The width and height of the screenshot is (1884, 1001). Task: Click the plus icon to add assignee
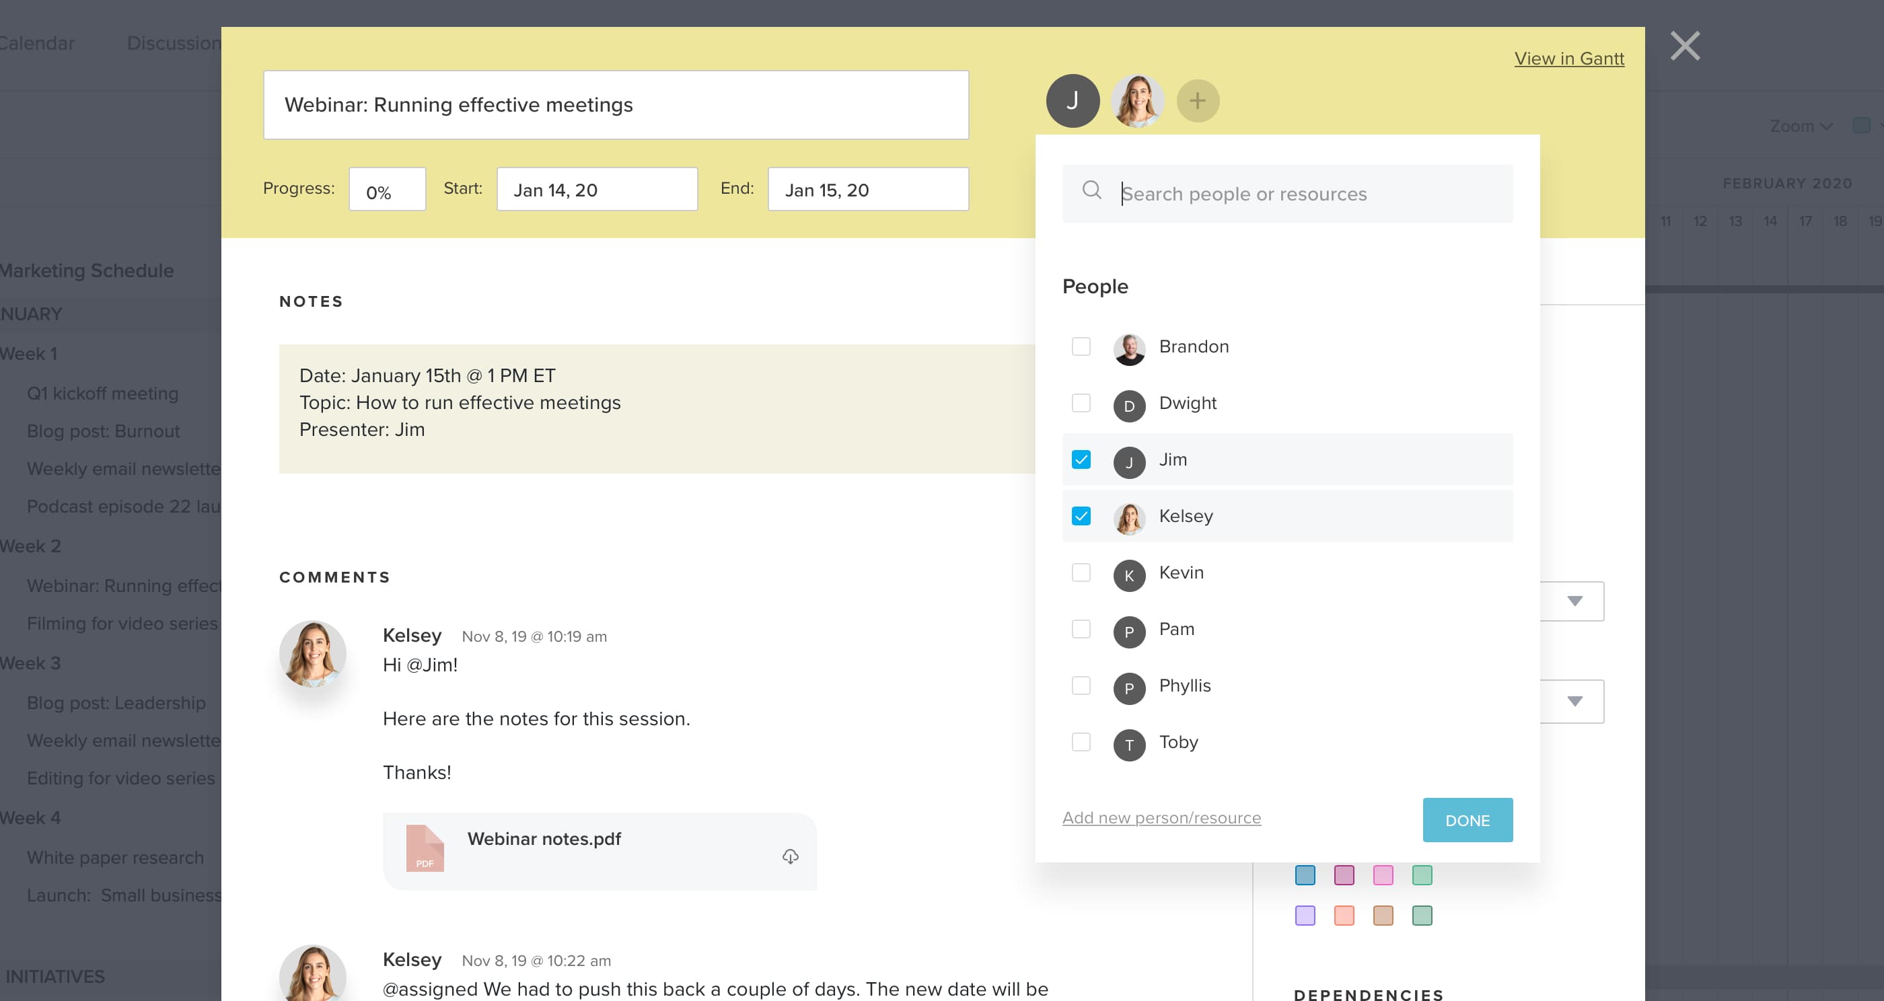[1197, 101]
